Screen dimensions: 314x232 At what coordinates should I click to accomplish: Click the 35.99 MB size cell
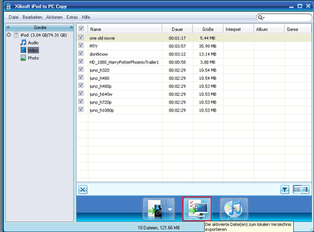[207, 46]
